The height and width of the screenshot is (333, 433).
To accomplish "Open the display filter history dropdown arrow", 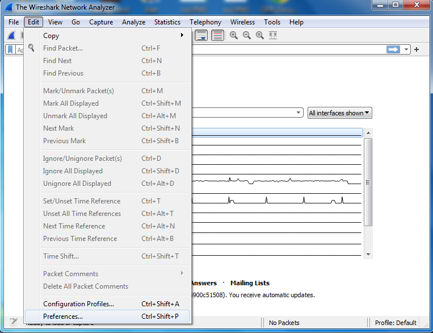I will 406,49.
